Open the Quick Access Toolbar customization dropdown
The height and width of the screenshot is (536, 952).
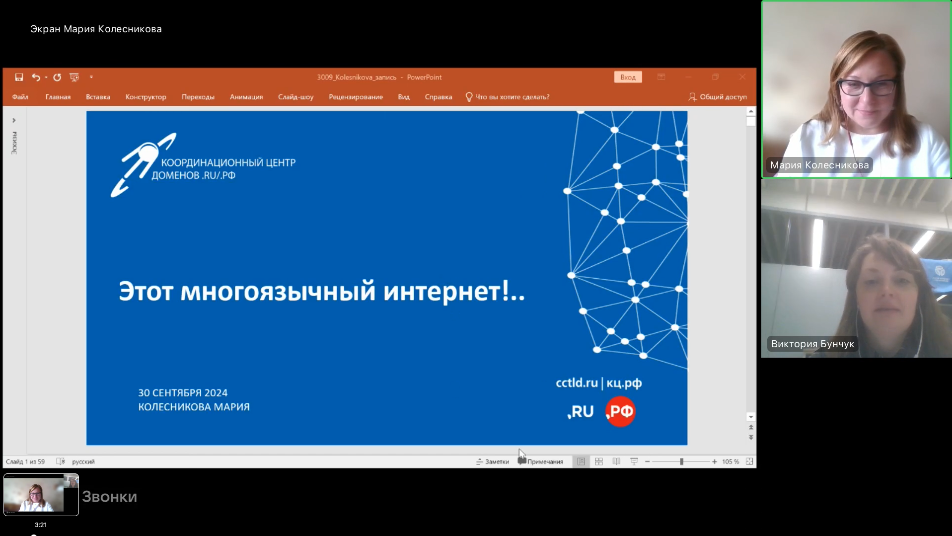[91, 77]
